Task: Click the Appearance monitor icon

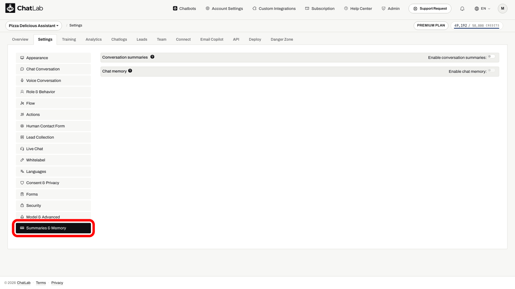Action: [x=22, y=58]
